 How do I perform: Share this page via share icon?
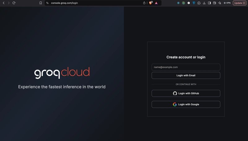(x=144, y=3)
